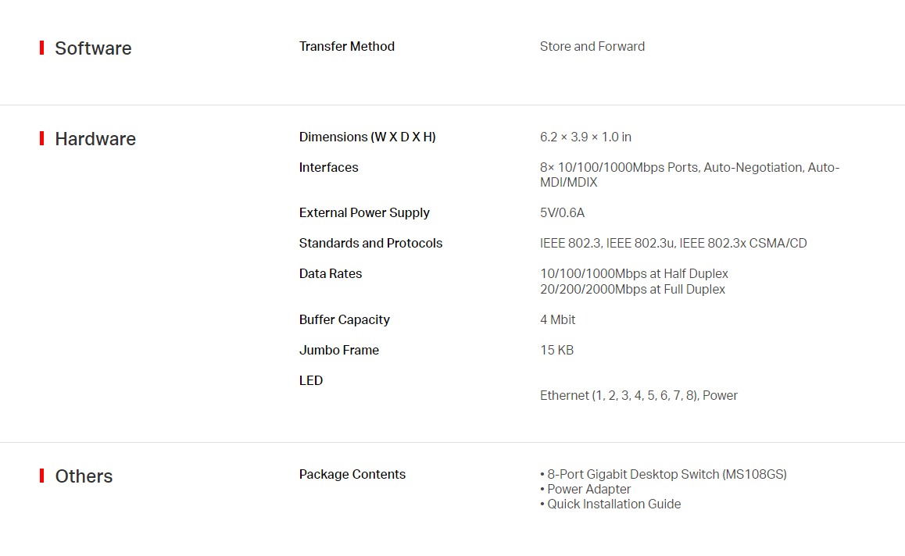Click the 6.2 × 3.9 × 1.0 in value
This screenshot has width=905, height=556.
(x=585, y=137)
